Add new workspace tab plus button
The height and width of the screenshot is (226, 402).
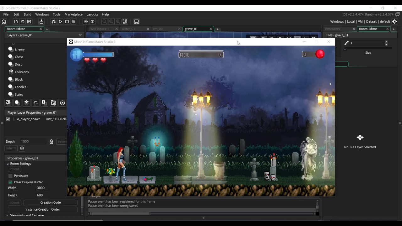tap(217, 29)
